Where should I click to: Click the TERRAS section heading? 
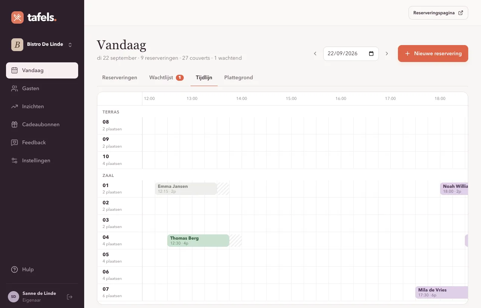point(111,112)
